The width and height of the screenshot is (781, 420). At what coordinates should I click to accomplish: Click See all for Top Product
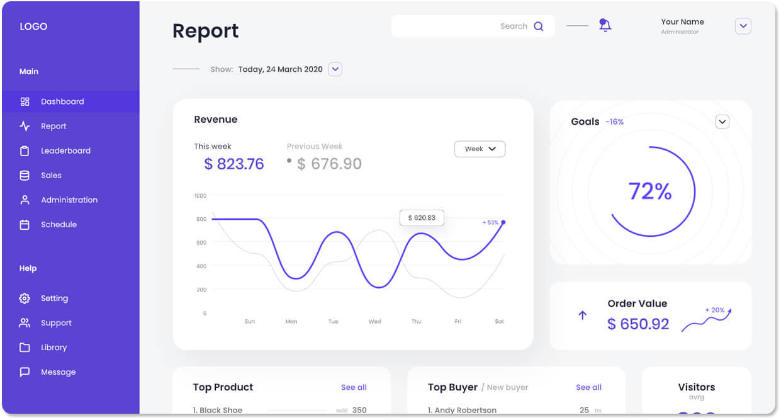tap(354, 387)
